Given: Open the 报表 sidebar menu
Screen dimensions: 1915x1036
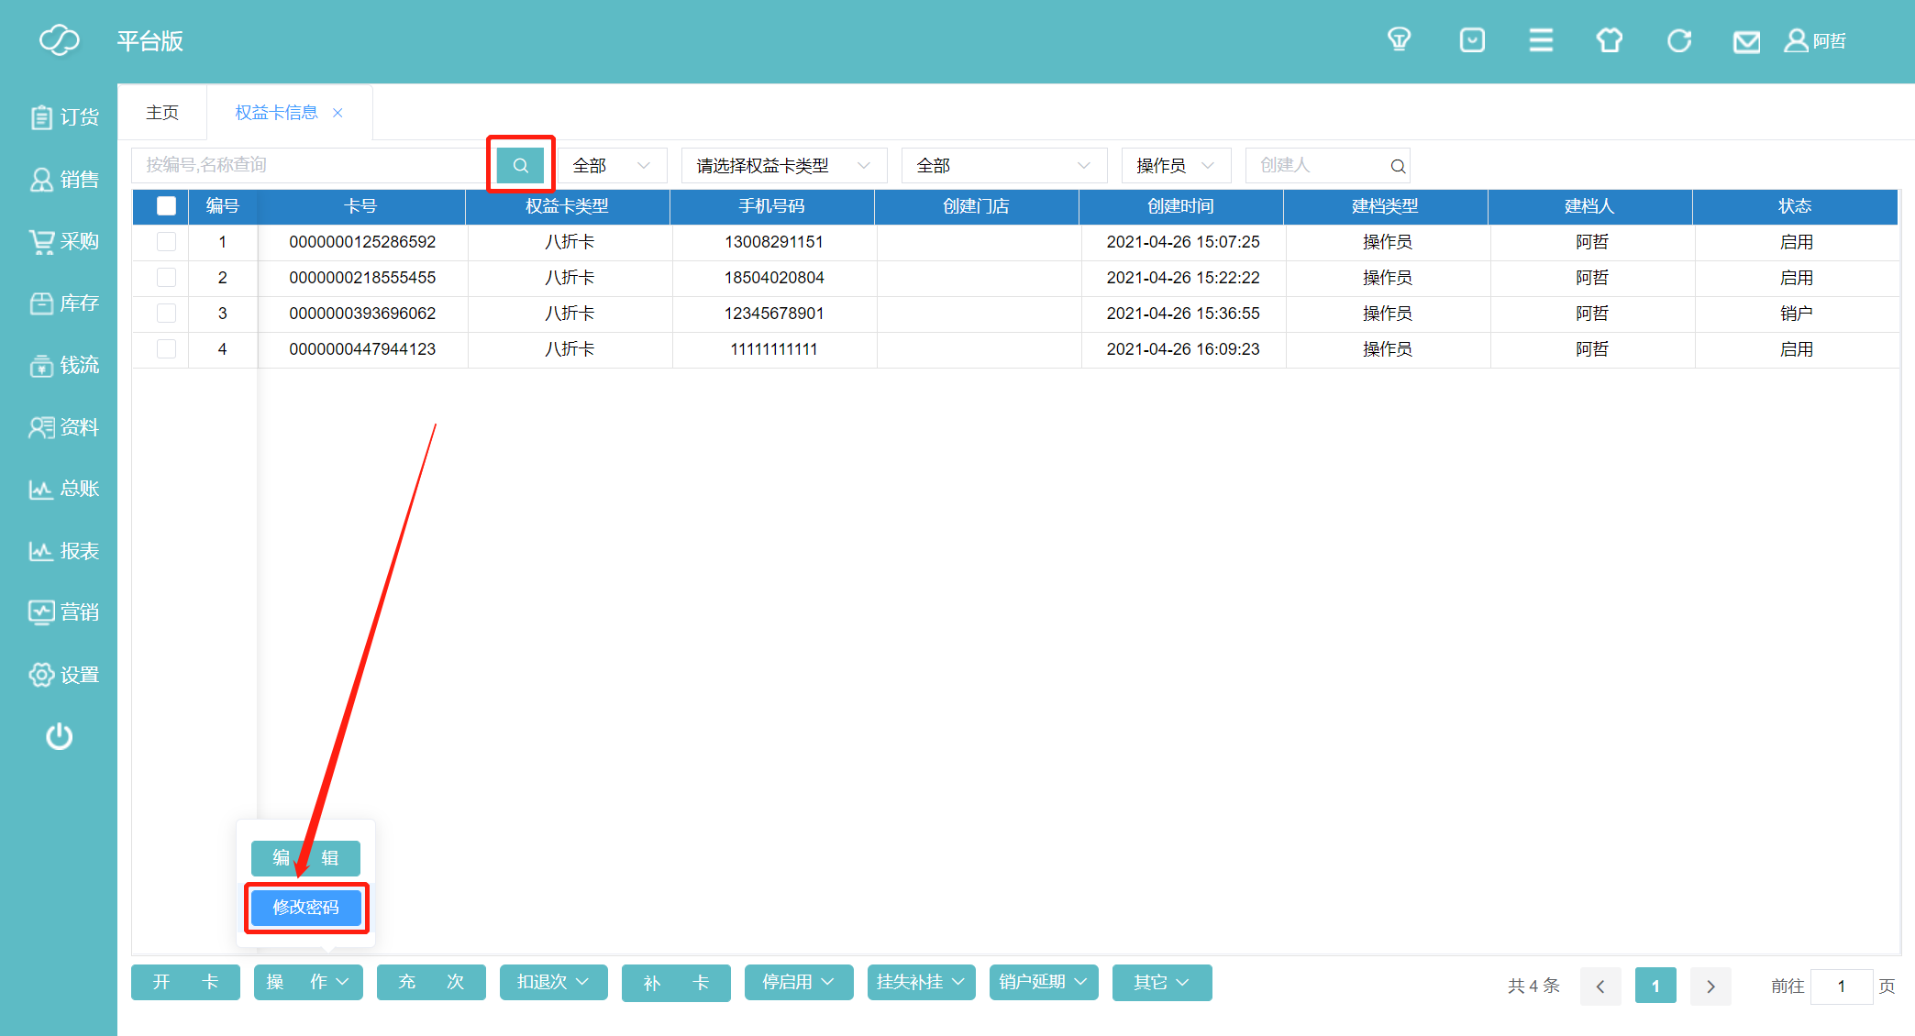Looking at the screenshot, I should (63, 551).
